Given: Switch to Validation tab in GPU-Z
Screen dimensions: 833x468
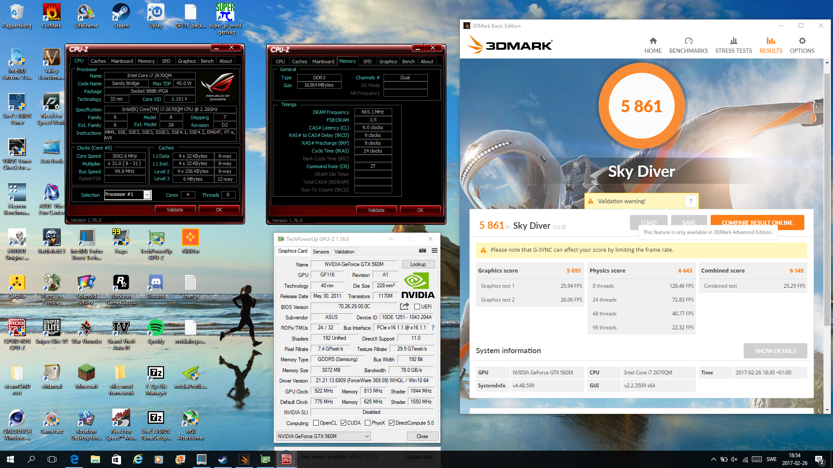Looking at the screenshot, I should (344, 252).
